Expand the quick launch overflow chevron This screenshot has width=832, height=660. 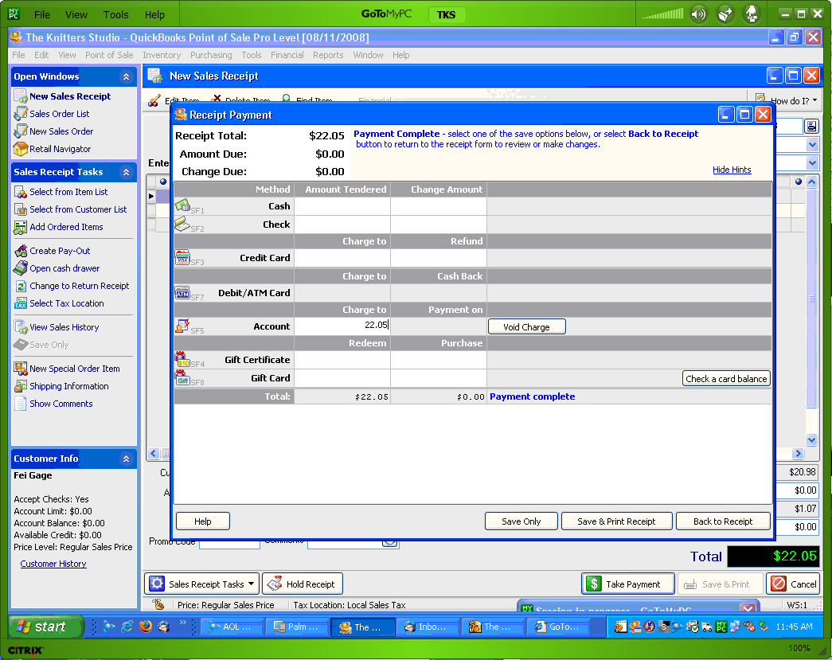click(x=182, y=623)
